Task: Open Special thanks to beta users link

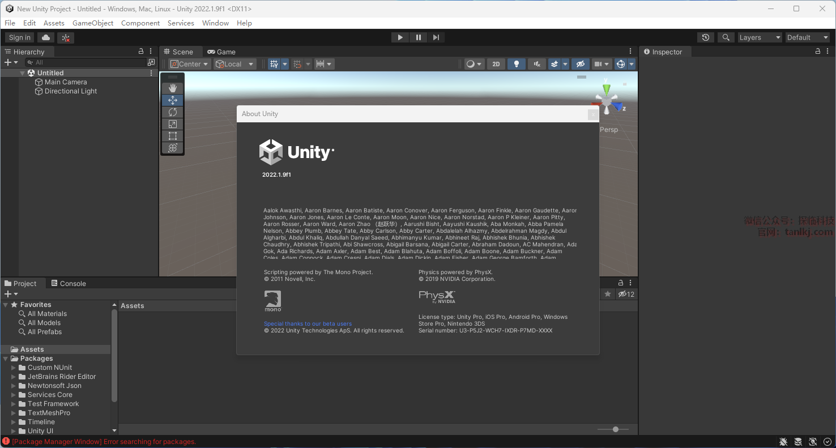Action: pos(308,324)
